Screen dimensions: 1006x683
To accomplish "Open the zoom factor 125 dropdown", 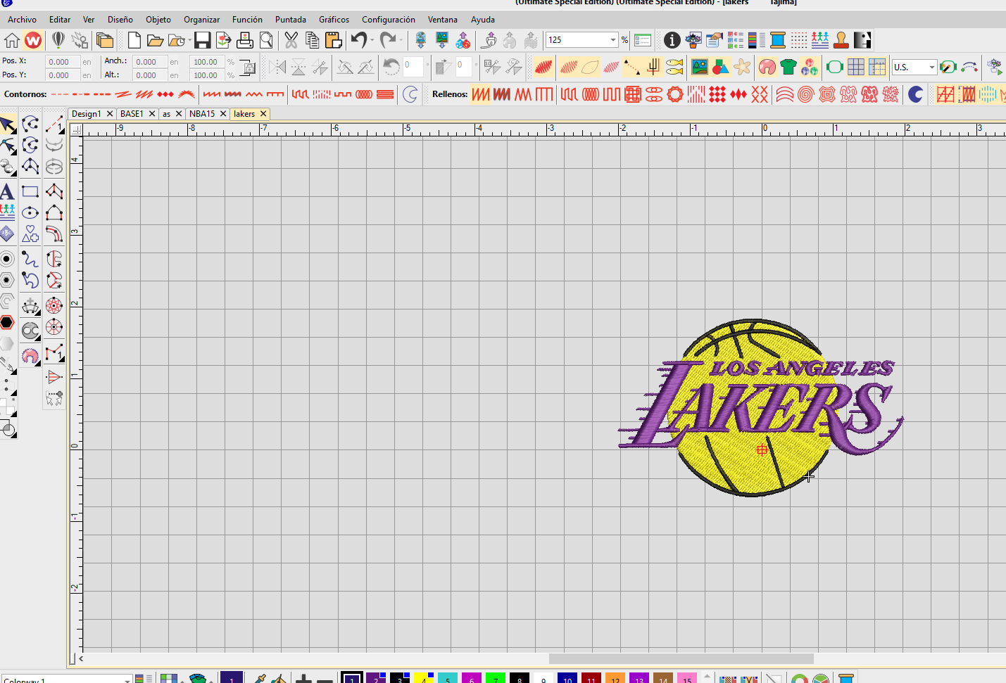I will (x=613, y=40).
